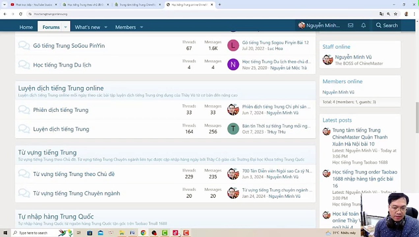The height and width of the screenshot is (237, 419).
Task: Click the weather 31°C tray widget
Action: (x=341, y=233)
